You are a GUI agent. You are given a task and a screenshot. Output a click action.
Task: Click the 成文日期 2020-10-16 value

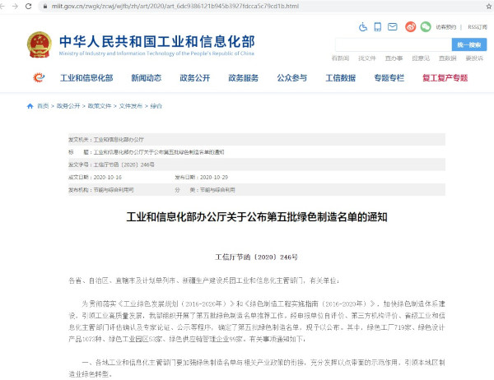pos(107,177)
